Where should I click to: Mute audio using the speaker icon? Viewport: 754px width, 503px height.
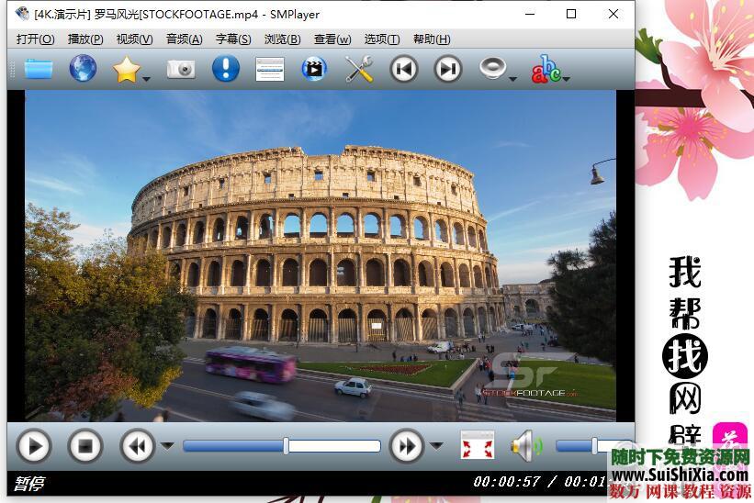click(525, 446)
